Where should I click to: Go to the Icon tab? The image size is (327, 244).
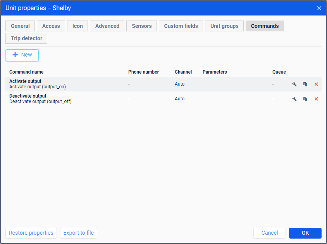(x=77, y=26)
